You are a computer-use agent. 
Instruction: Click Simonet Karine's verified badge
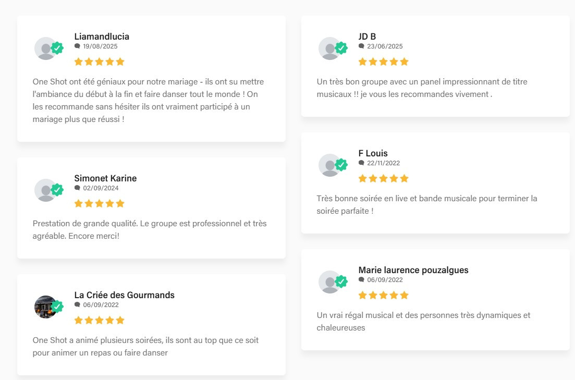pos(57,190)
